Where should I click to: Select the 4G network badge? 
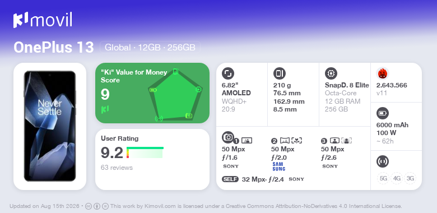click(x=397, y=178)
